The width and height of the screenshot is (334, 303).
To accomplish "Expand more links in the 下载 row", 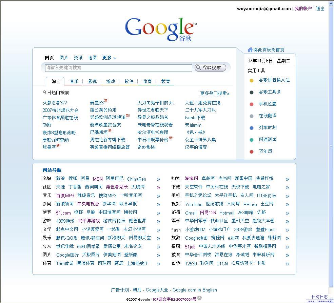I will click(x=287, y=187).
